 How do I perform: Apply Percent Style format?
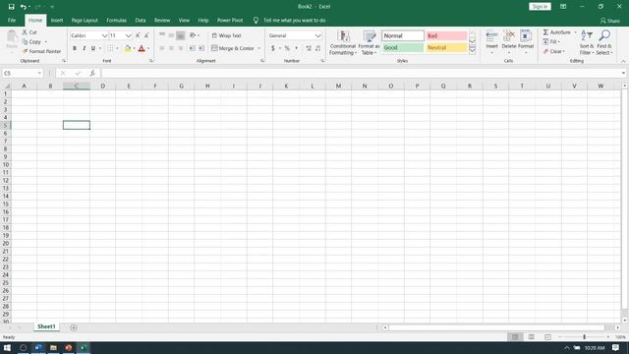pyautogui.click(x=287, y=48)
